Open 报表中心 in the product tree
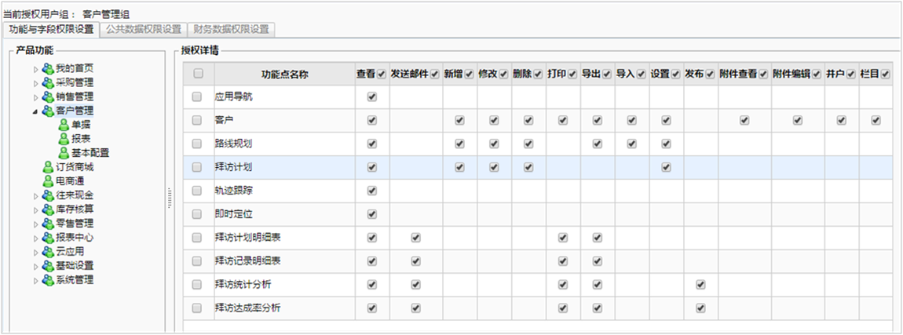This screenshot has height=335, width=903. 75,238
